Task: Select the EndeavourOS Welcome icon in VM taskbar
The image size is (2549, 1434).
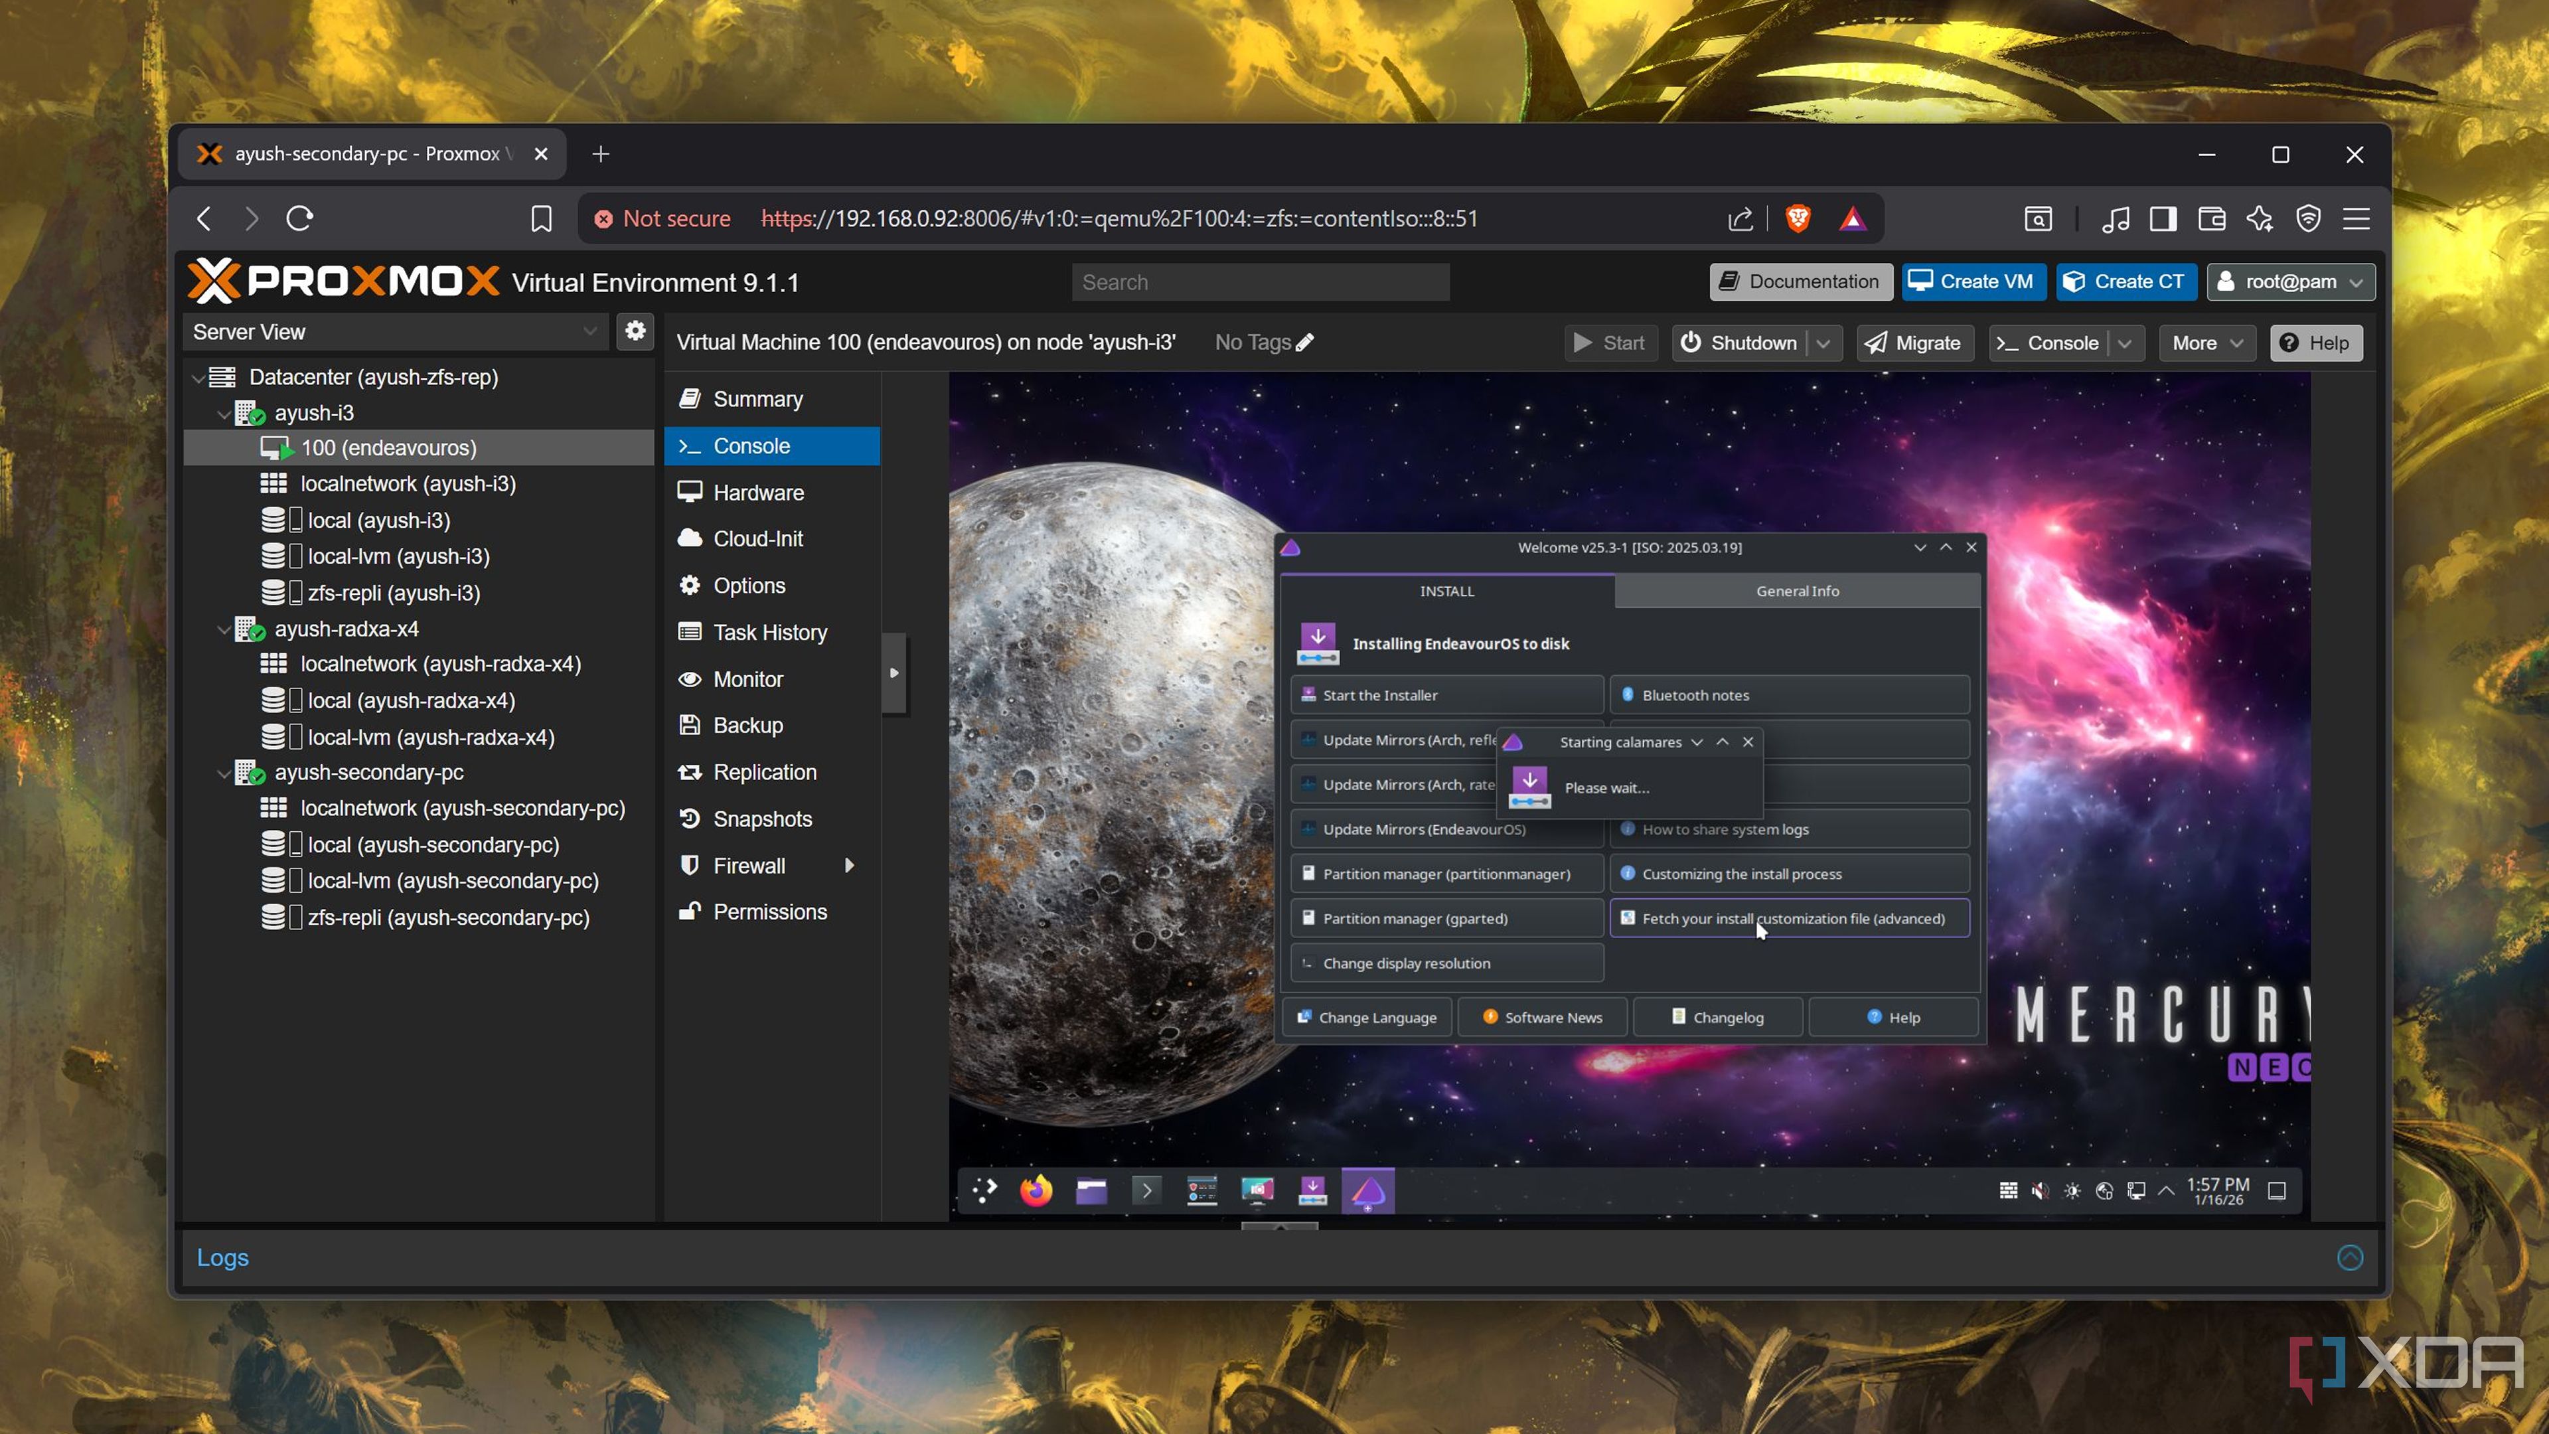Action: [1369, 1190]
